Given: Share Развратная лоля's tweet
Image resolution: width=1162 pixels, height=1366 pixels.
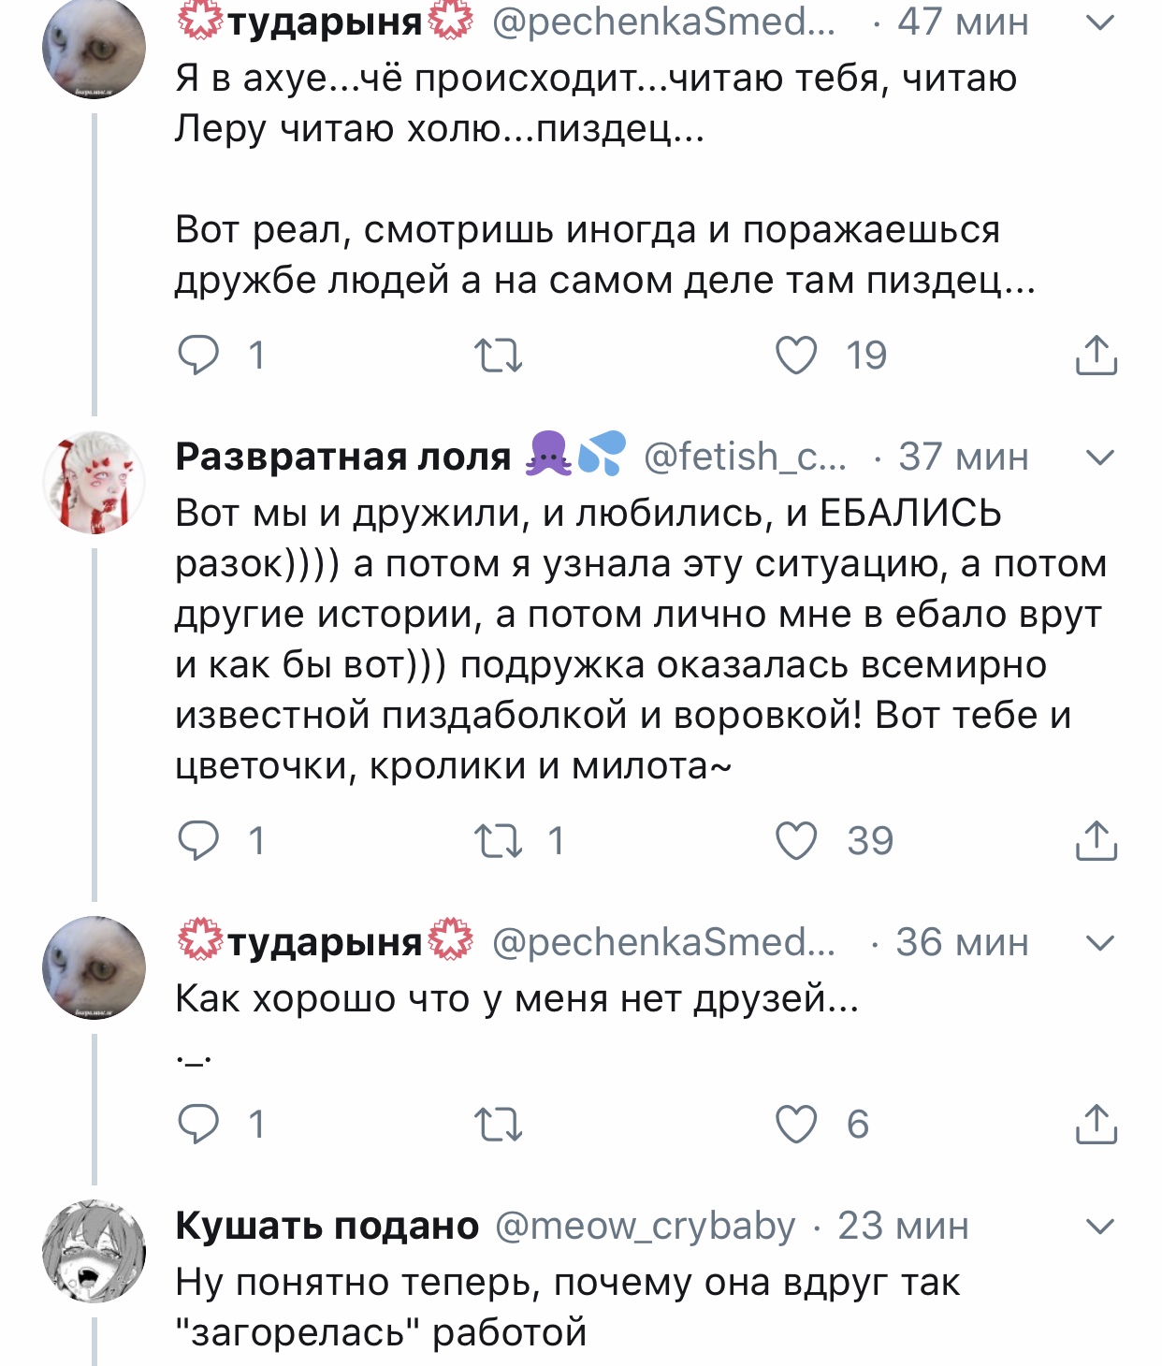Looking at the screenshot, I should click(x=1096, y=840).
